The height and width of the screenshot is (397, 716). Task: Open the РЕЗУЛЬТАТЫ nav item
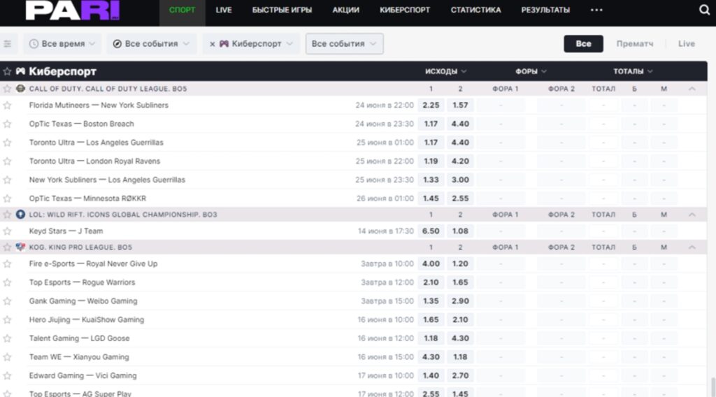[x=545, y=10]
